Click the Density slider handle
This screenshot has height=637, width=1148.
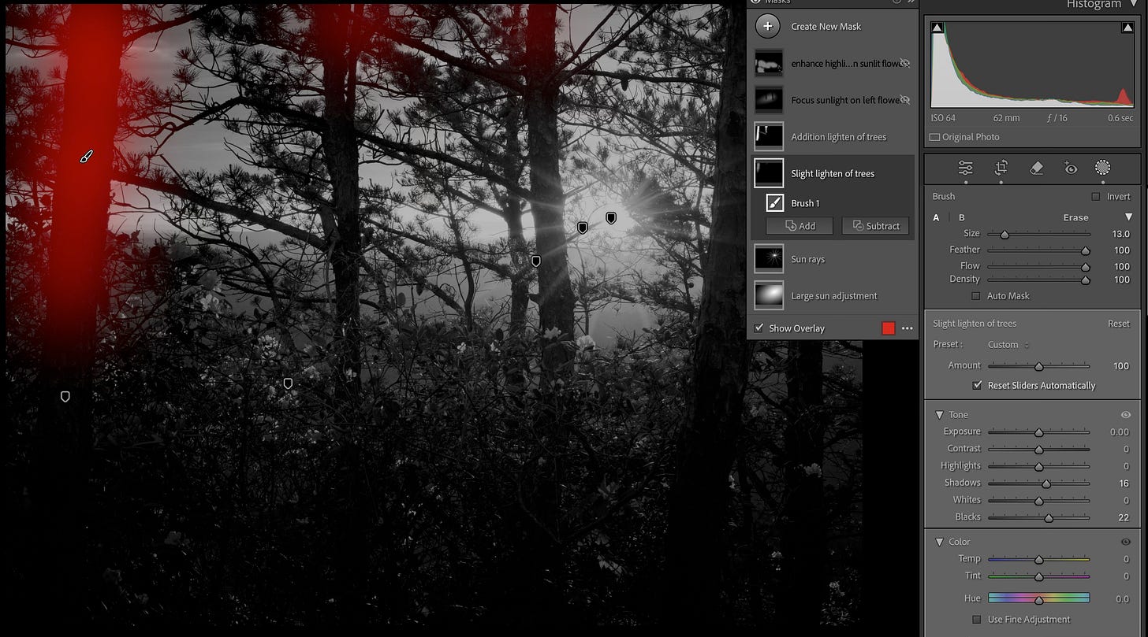coord(1086,280)
